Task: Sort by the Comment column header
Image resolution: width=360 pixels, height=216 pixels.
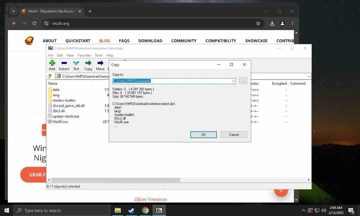Action: (x=298, y=84)
